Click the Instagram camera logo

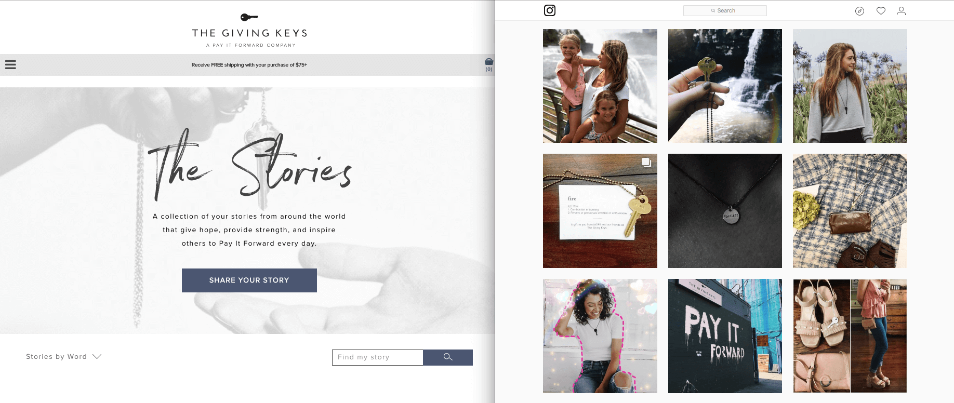click(x=550, y=10)
